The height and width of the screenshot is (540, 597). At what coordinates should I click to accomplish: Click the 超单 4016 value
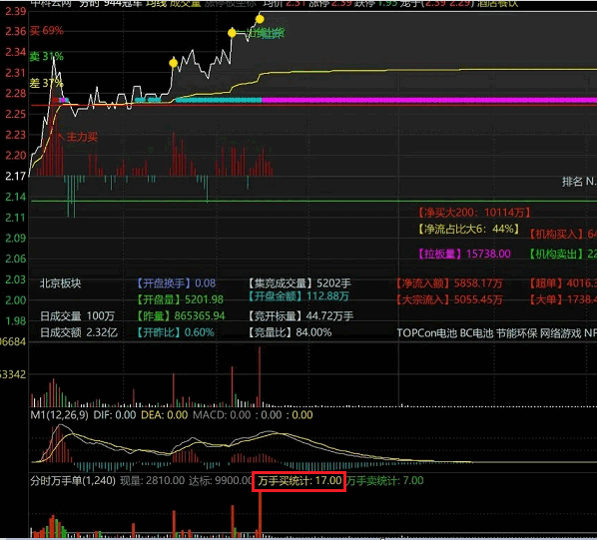563,283
